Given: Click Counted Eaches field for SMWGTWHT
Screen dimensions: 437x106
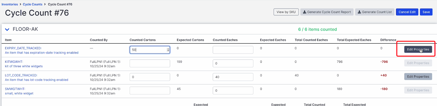Looking at the screenshot, I should coord(233,91).
